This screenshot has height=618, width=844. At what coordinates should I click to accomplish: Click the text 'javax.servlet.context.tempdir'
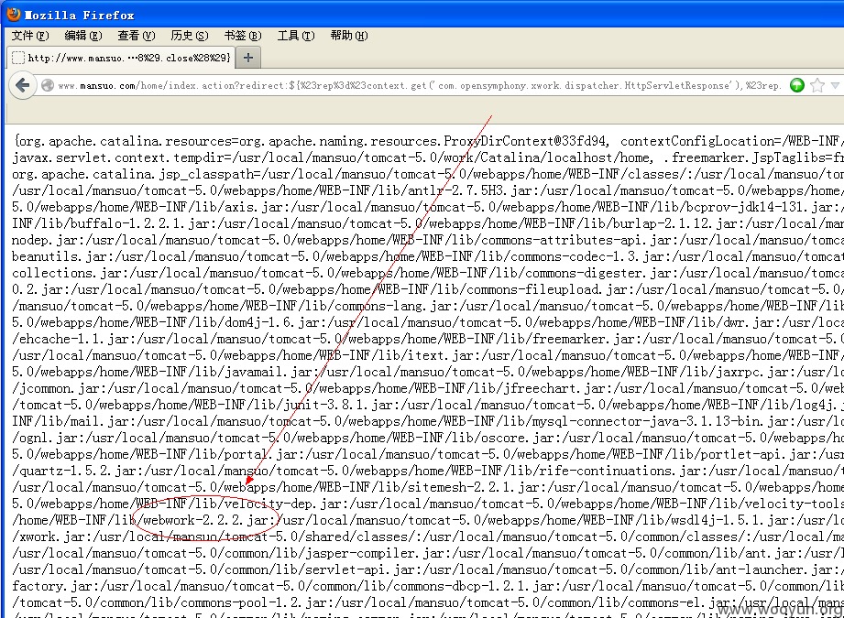coord(118,157)
